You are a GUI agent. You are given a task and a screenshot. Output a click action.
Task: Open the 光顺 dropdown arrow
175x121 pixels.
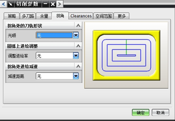pyautogui.click(x=76, y=35)
